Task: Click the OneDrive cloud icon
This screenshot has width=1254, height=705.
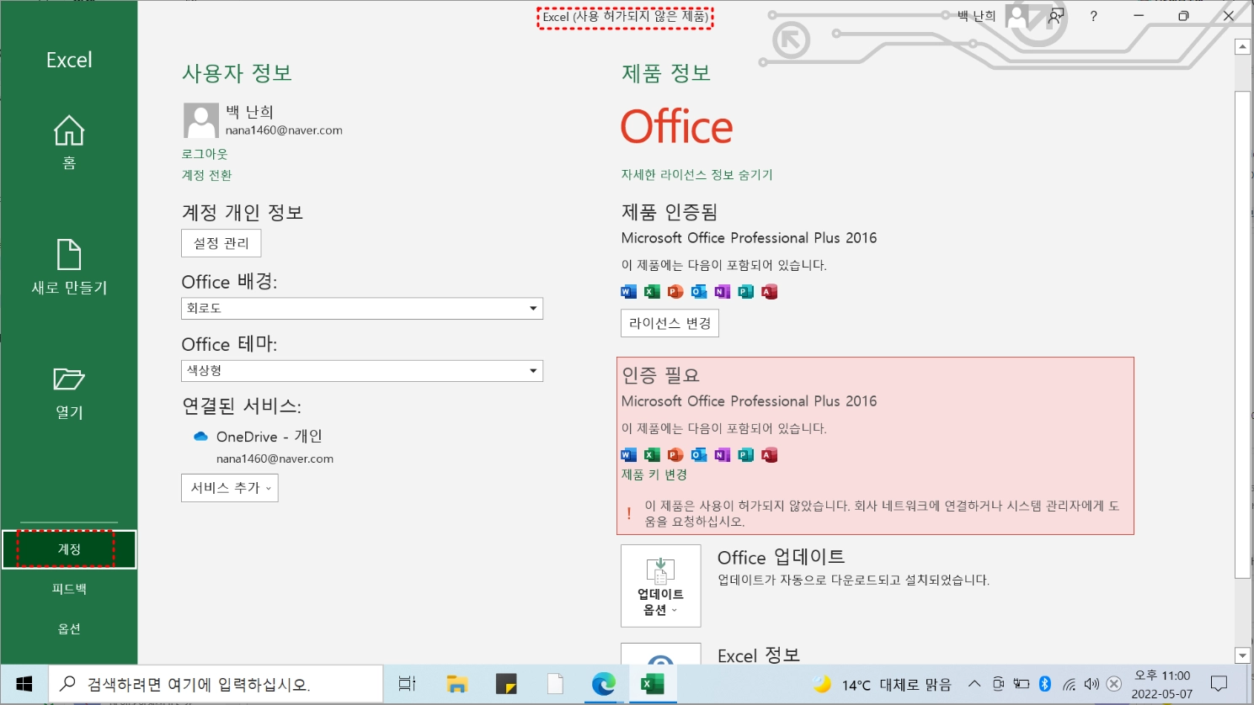Action: pyautogui.click(x=200, y=437)
